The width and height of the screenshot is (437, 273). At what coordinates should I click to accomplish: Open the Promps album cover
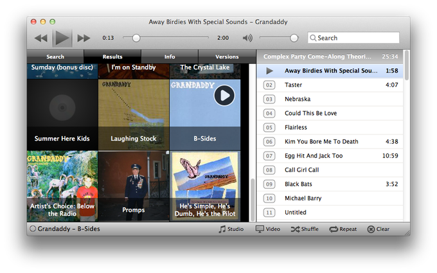[134, 186]
